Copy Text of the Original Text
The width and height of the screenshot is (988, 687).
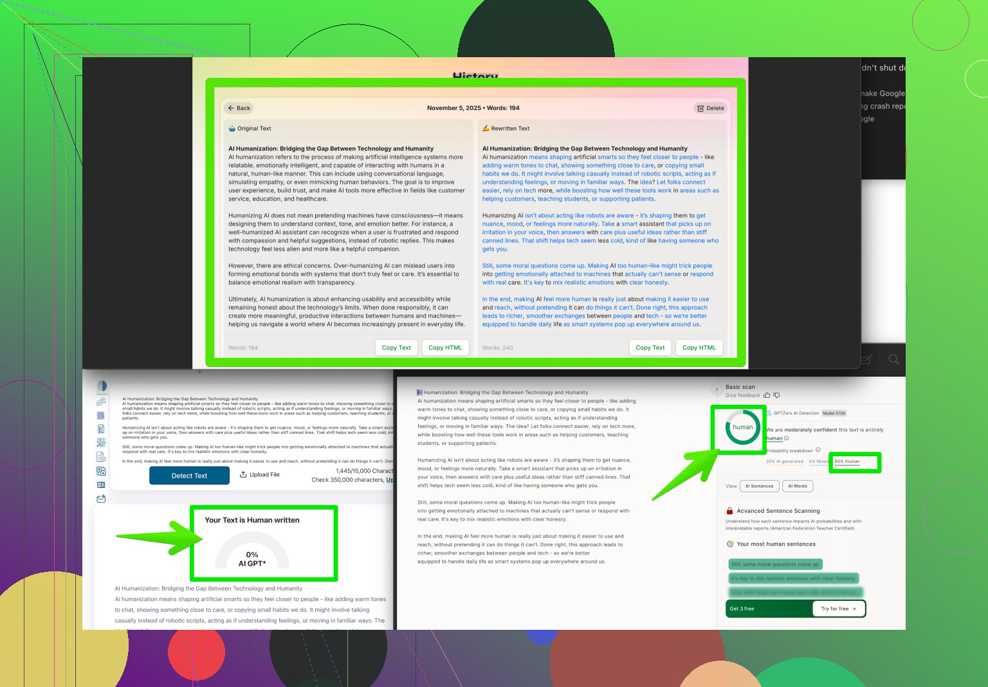tap(396, 348)
